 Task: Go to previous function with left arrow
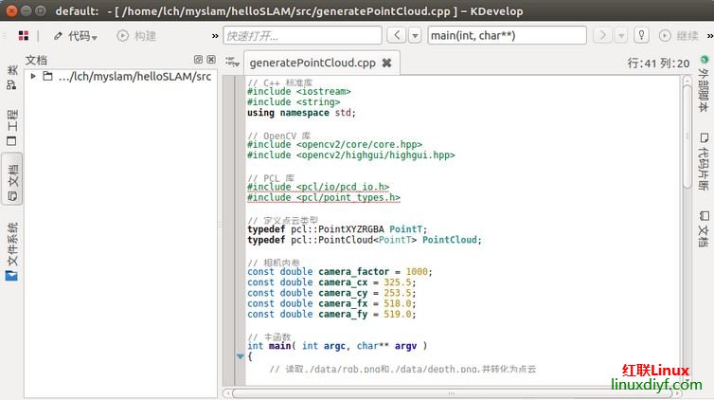tap(395, 36)
